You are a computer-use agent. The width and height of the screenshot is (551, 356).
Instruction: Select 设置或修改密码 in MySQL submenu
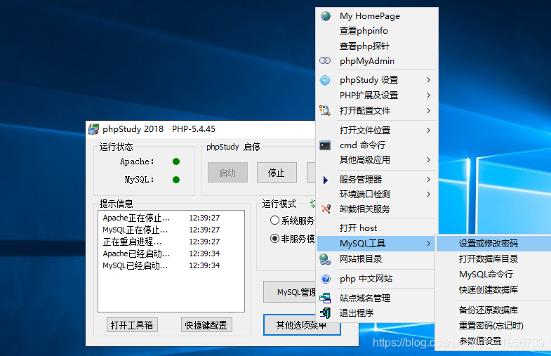(493, 243)
